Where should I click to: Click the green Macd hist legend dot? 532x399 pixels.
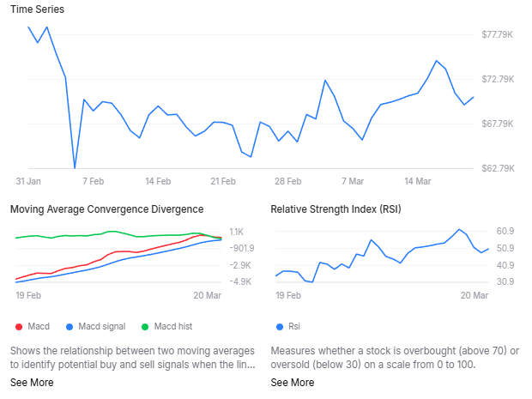[145, 326]
